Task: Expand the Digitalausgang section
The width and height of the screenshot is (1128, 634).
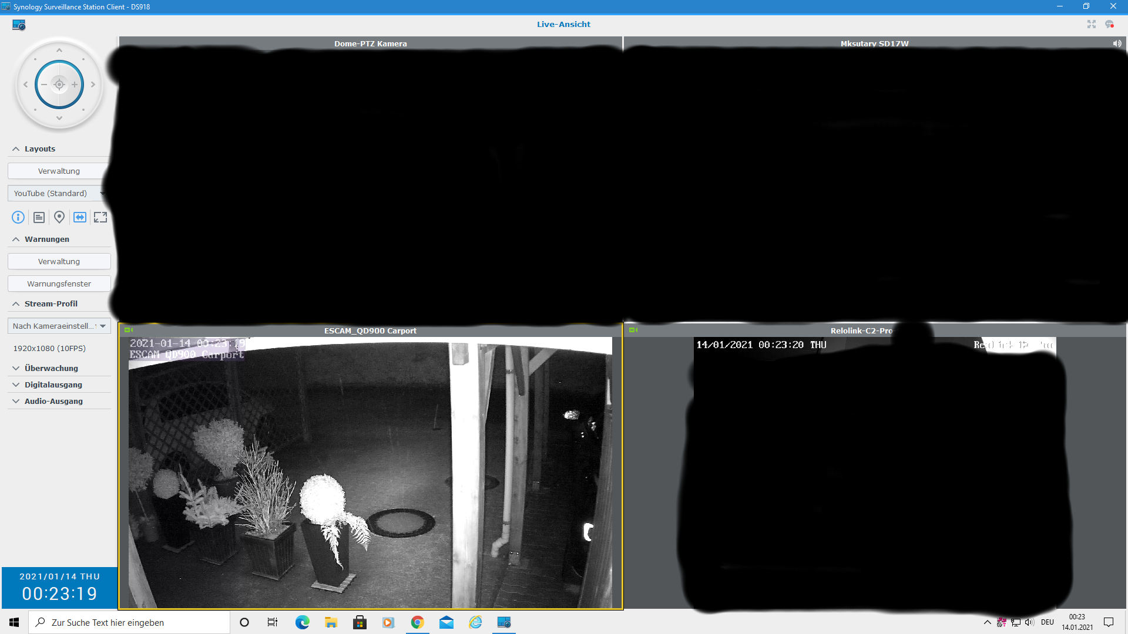Action: [53, 385]
